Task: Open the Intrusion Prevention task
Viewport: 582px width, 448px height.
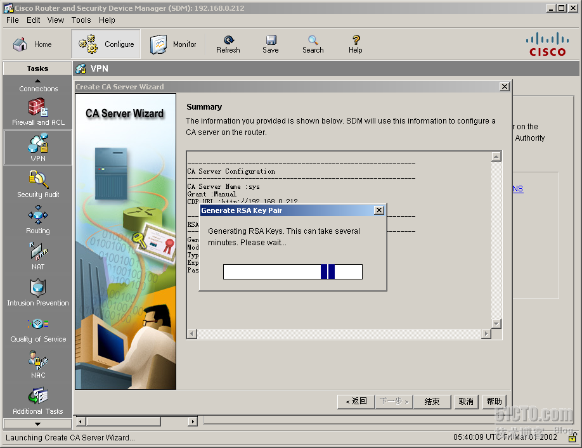Action: (x=38, y=293)
